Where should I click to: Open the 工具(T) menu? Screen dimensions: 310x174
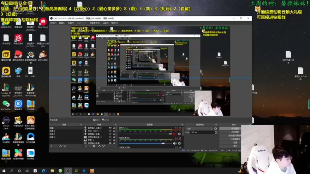click(105, 23)
